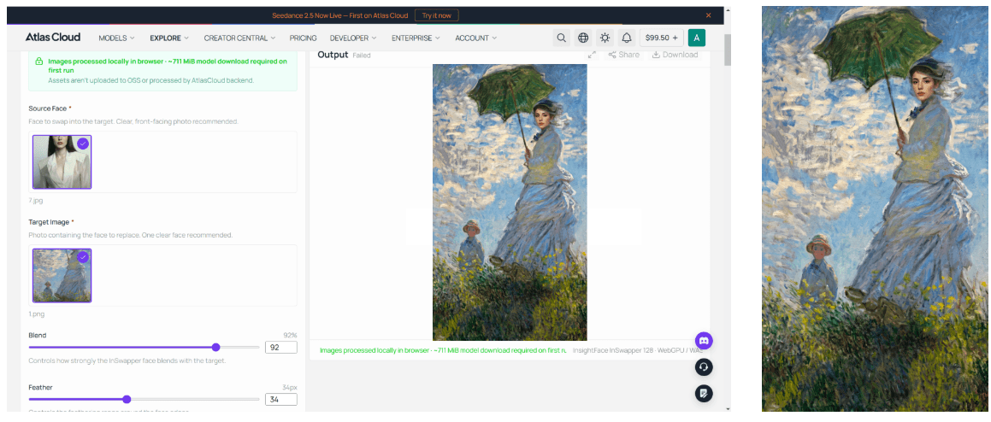Click the Seedance 2.5 Now Live banner text
The width and height of the screenshot is (991, 422).
pos(339,15)
